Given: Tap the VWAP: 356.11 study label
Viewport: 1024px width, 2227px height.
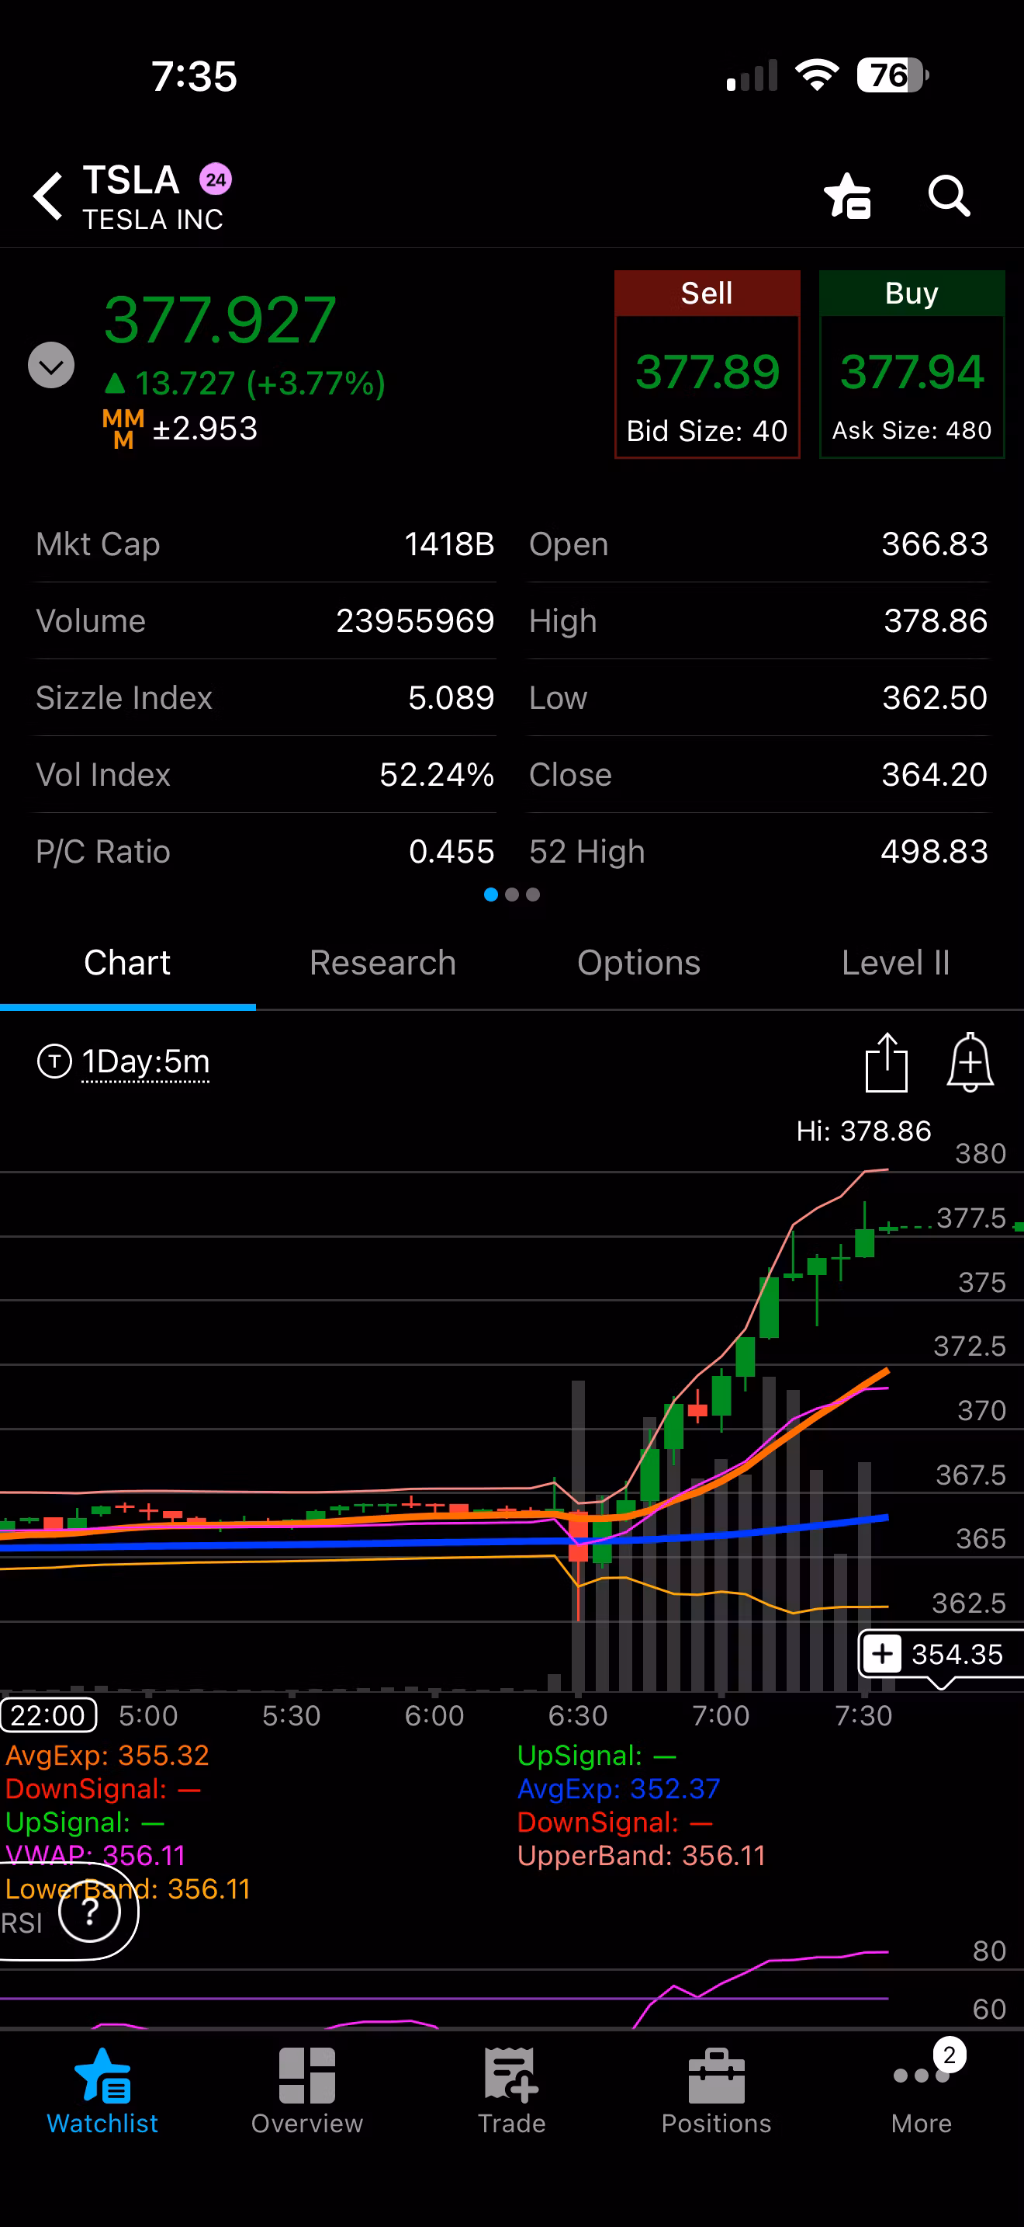Looking at the screenshot, I should tap(95, 1854).
